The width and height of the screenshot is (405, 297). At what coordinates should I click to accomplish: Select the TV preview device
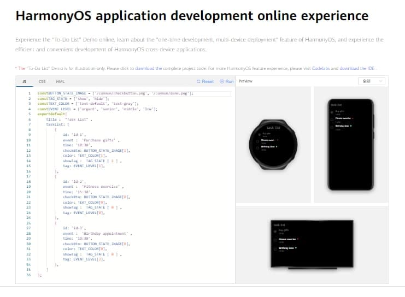tap(312, 245)
